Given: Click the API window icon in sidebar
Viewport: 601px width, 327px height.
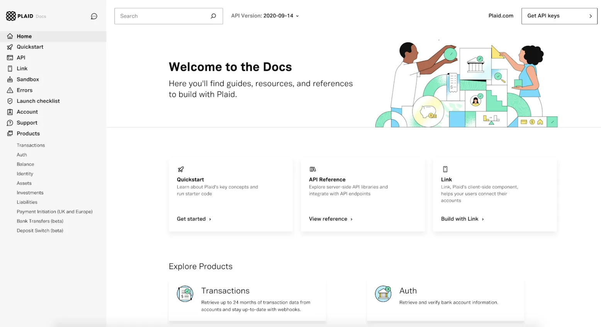Looking at the screenshot, I should pyautogui.click(x=10, y=58).
